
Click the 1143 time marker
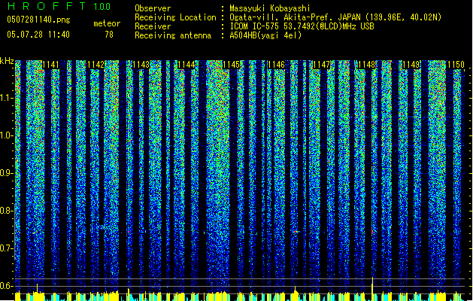click(141, 65)
